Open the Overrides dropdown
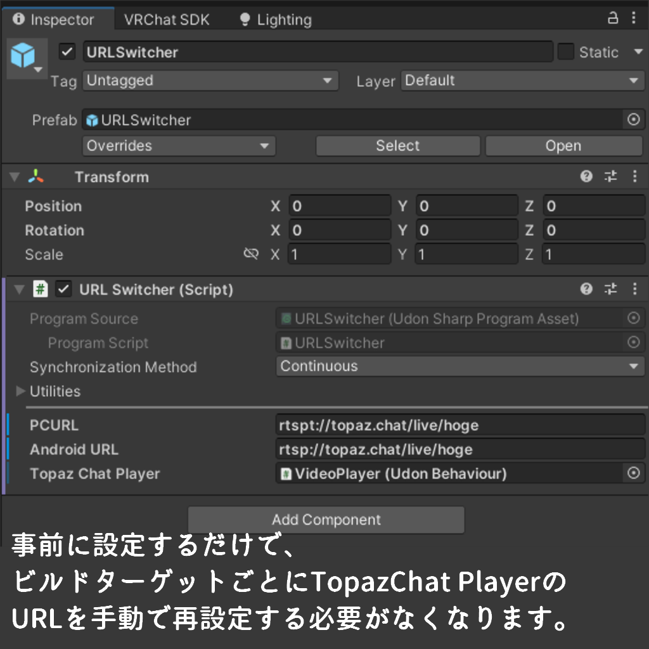This screenshot has height=649, width=649. pyautogui.click(x=179, y=146)
